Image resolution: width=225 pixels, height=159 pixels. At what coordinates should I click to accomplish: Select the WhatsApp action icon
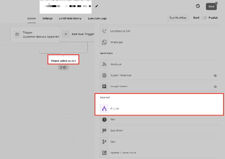104,42
